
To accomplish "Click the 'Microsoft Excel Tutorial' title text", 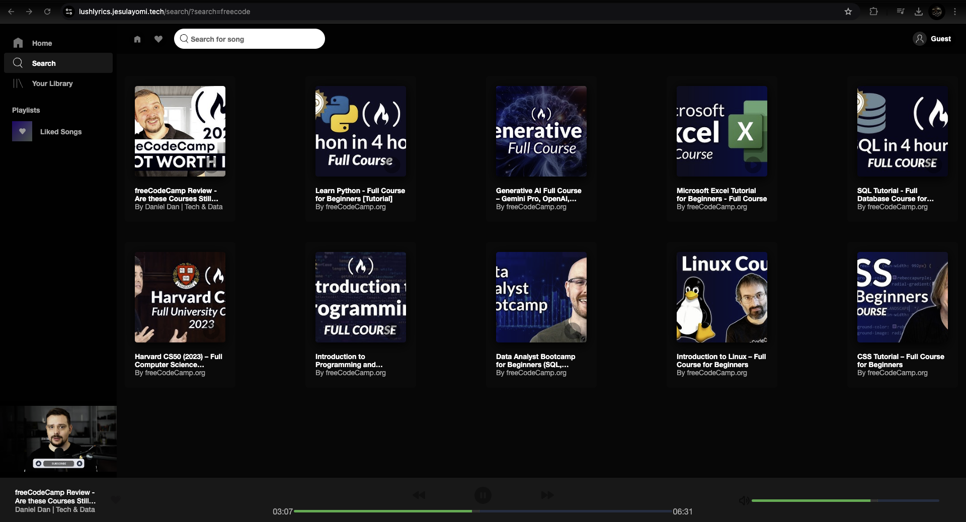I will (722, 195).
